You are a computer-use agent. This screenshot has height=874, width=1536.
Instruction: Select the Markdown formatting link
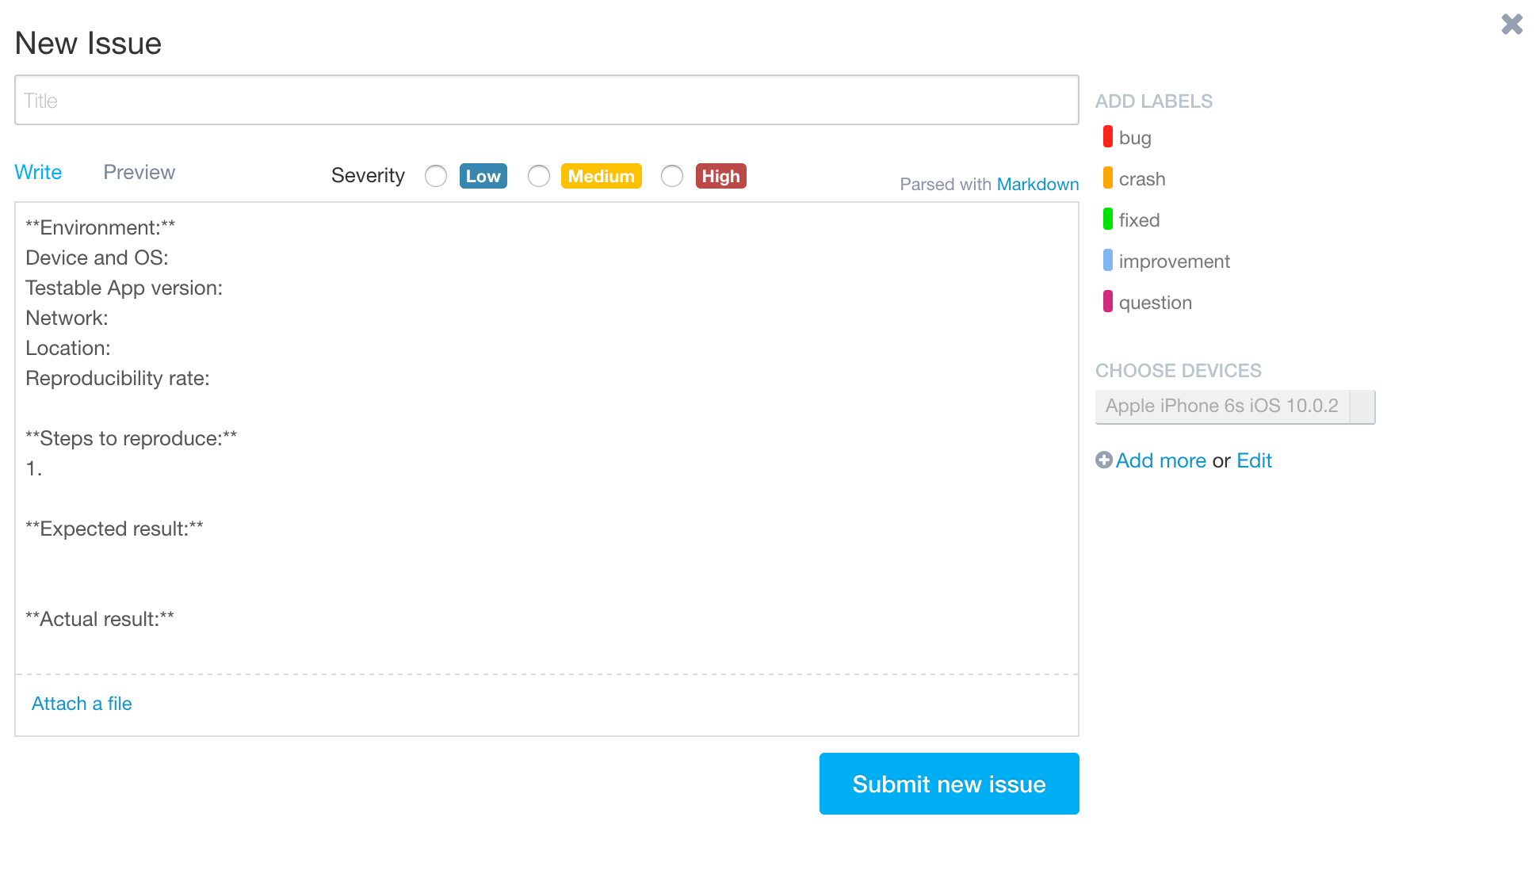coord(1037,184)
